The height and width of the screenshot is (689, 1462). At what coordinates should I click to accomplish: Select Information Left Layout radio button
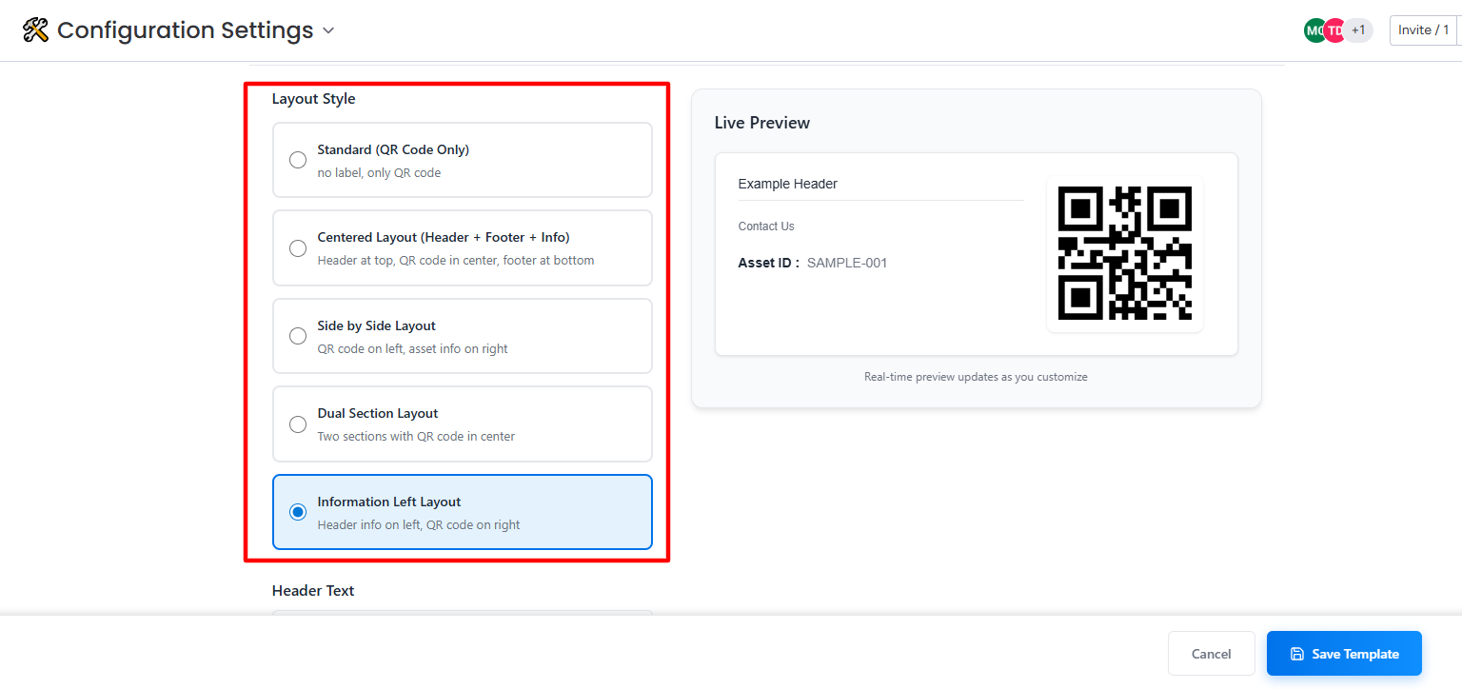(x=298, y=512)
